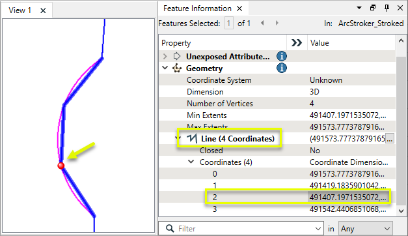Click the double-arrow column toggle button
The height and width of the screenshot is (236, 408).
coord(297,43)
